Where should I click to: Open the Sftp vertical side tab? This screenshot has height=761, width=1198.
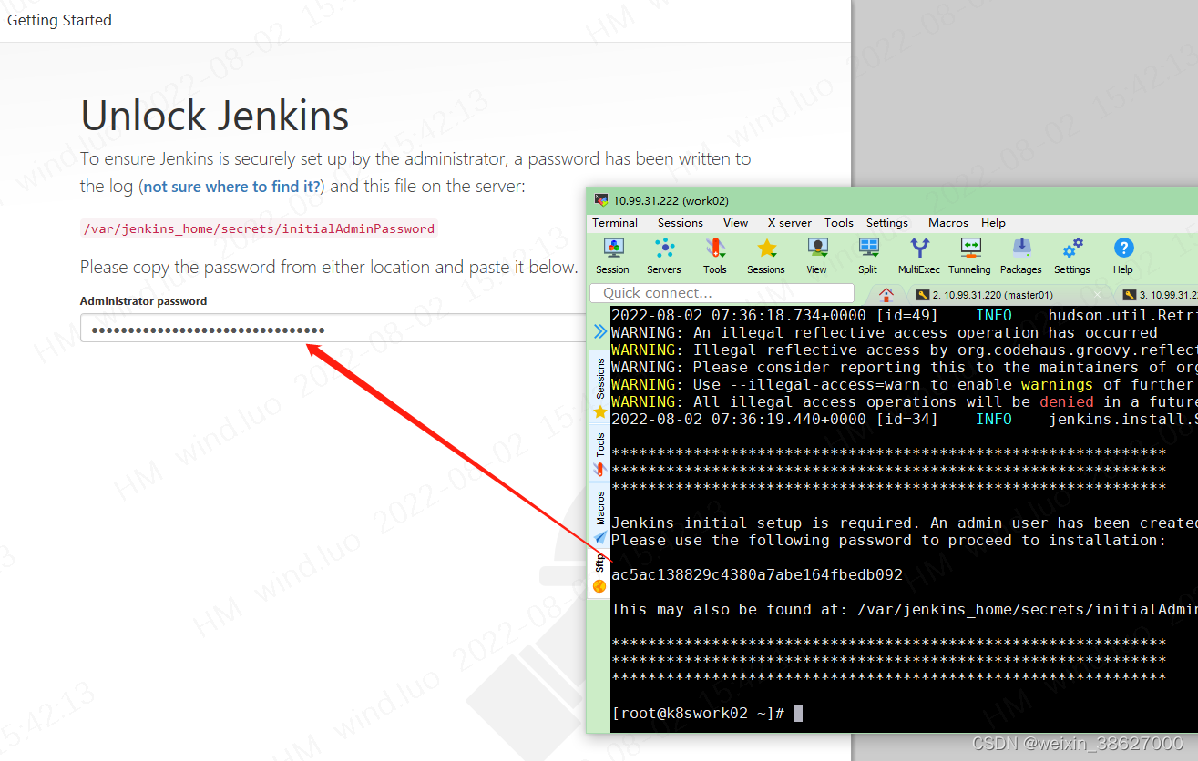pyautogui.click(x=599, y=573)
